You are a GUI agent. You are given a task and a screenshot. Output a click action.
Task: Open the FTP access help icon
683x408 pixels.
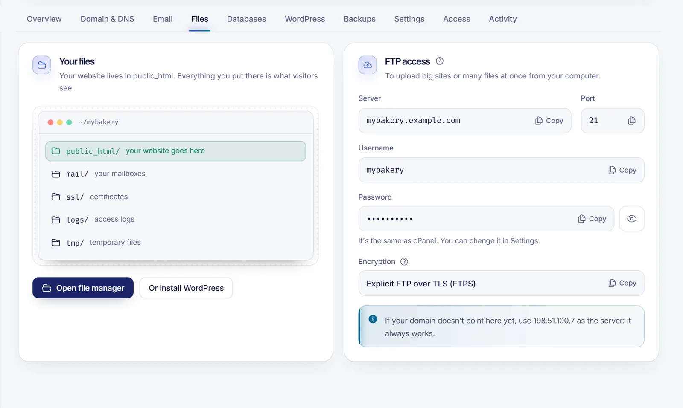[440, 61]
